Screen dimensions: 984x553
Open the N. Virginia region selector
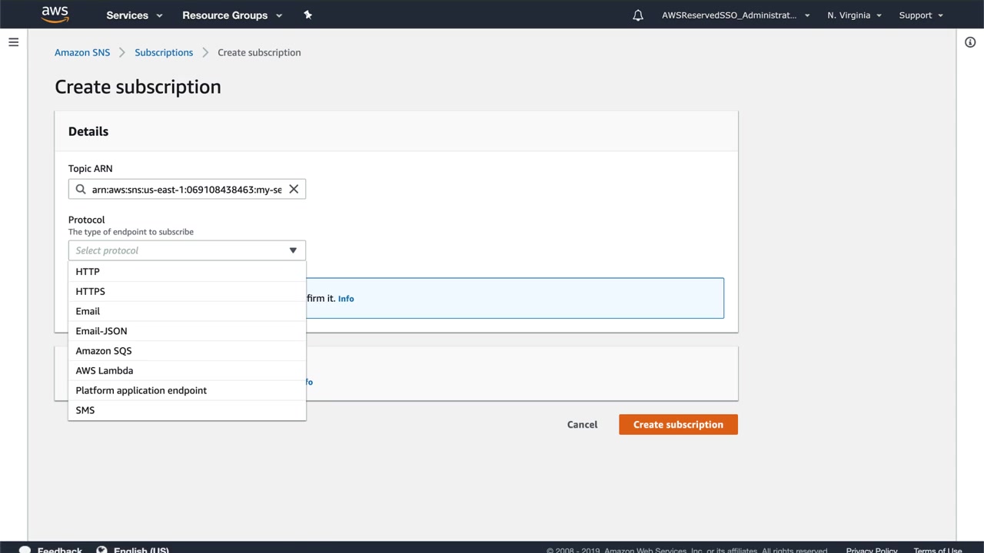[x=854, y=15]
